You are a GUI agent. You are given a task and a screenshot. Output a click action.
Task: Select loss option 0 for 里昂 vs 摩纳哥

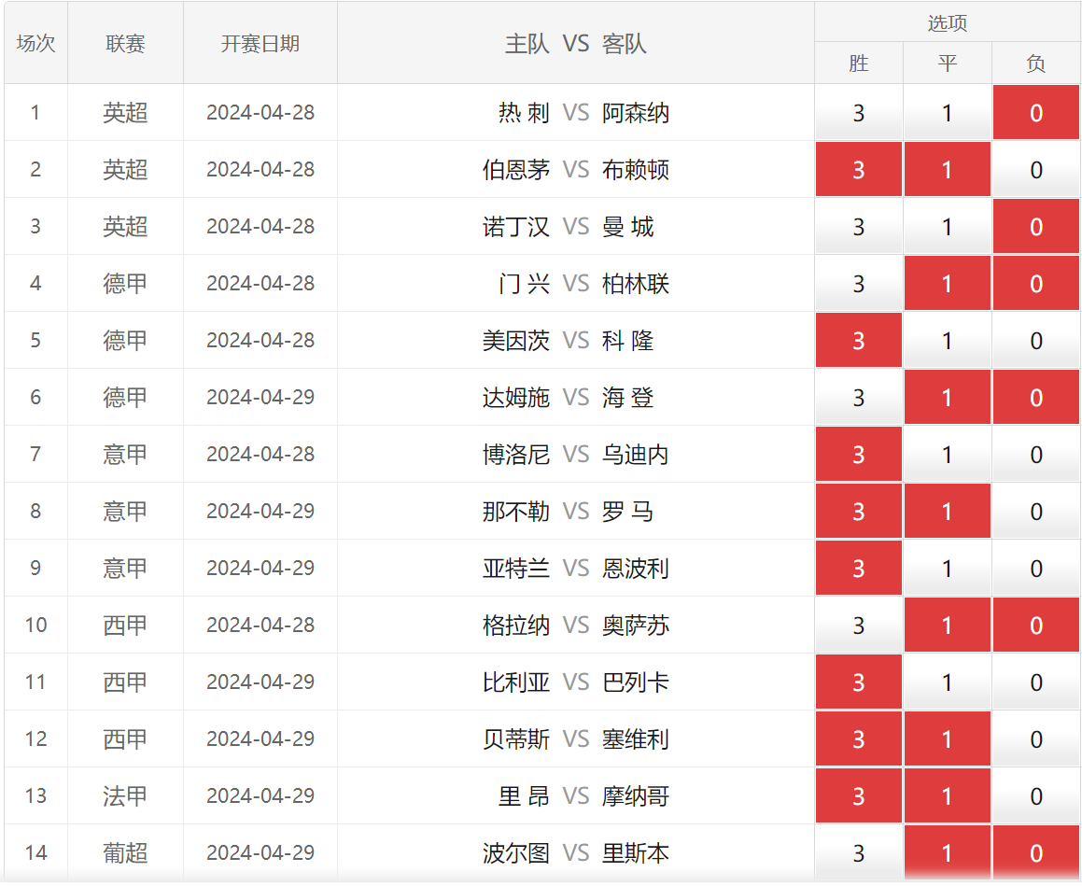1035,795
